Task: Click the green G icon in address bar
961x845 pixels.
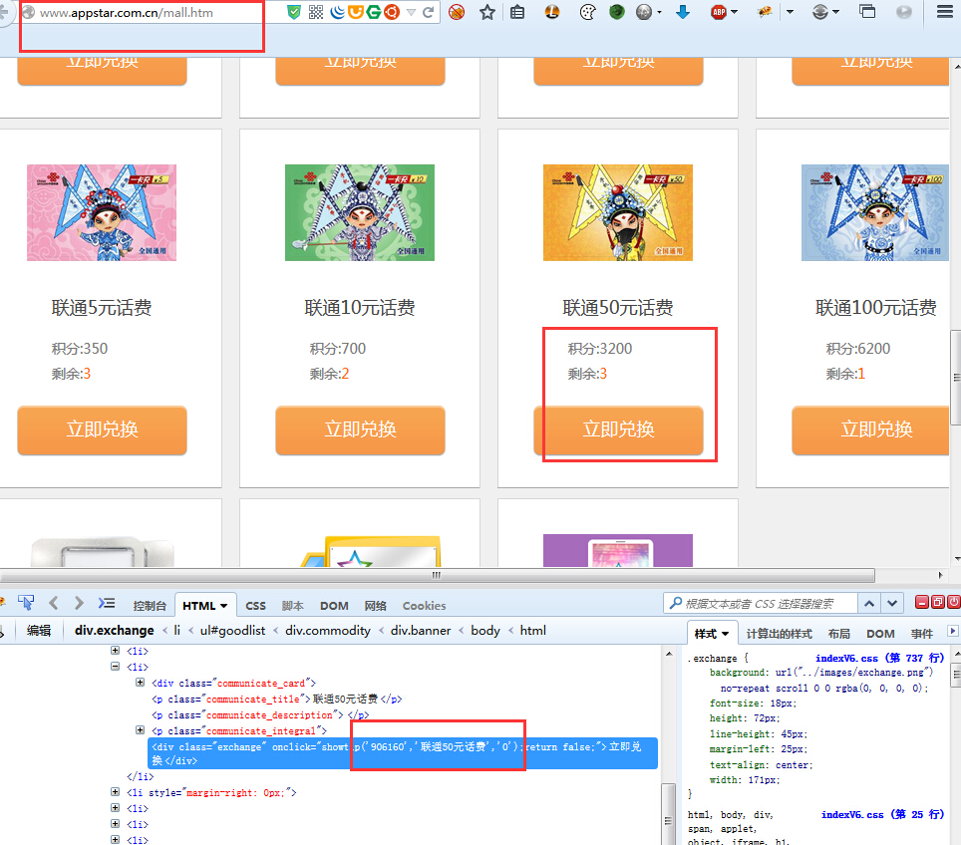Action: click(x=373, y=12)
